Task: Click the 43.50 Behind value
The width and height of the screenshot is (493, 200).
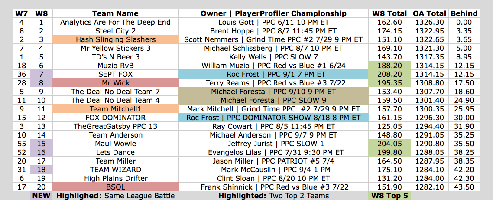Action: click(x=464, y=187)
